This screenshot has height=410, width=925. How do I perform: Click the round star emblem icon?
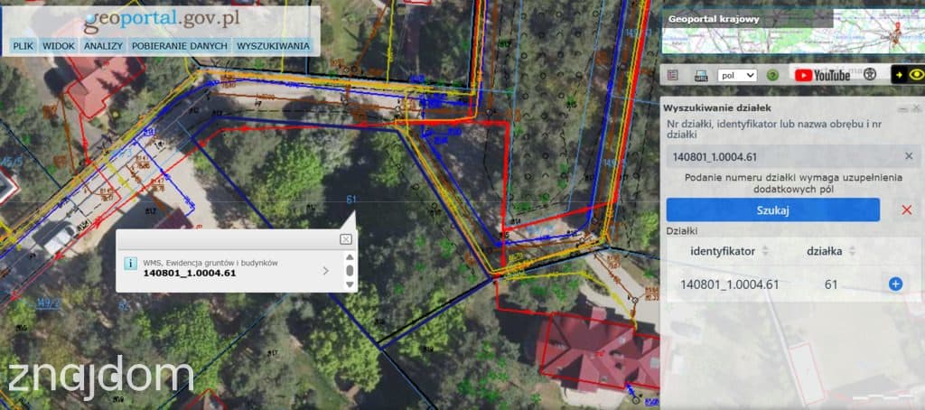point(870,75)
